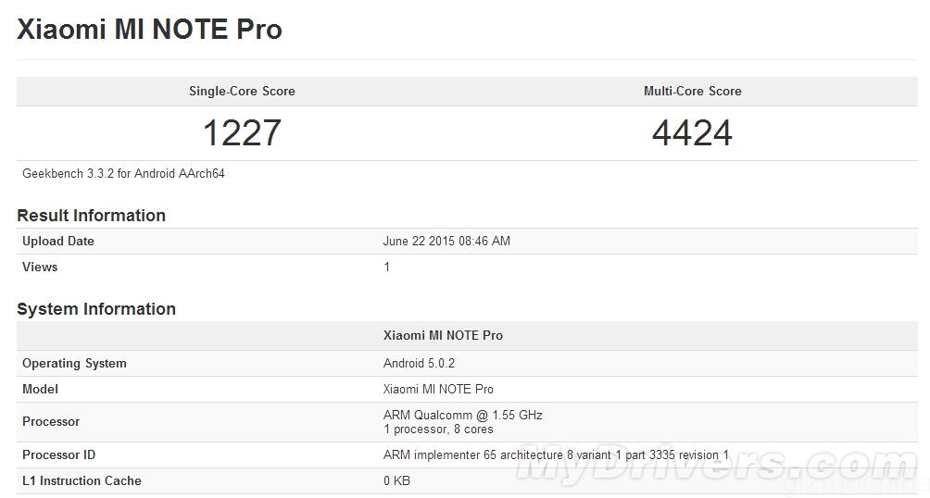Click the System Information heading

[x=96, y=309]
